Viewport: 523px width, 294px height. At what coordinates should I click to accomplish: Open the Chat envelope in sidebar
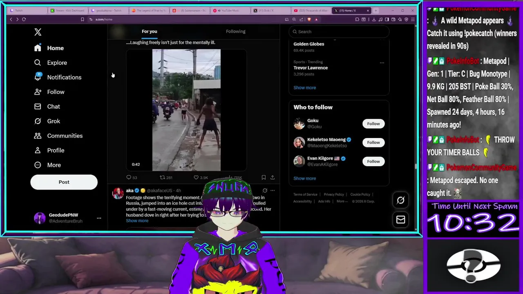click(x=38, y=107)
